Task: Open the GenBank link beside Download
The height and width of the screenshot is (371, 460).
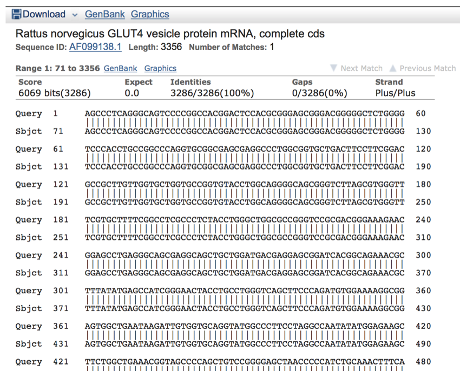Action: tap(104, 15)
